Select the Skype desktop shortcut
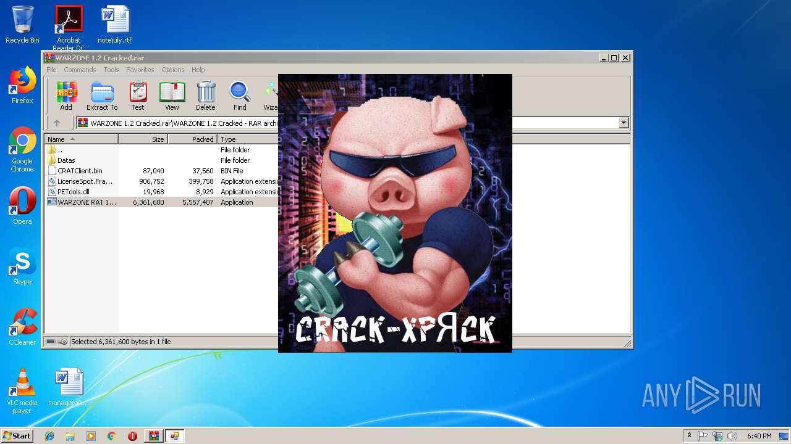 tap(22, 266)
